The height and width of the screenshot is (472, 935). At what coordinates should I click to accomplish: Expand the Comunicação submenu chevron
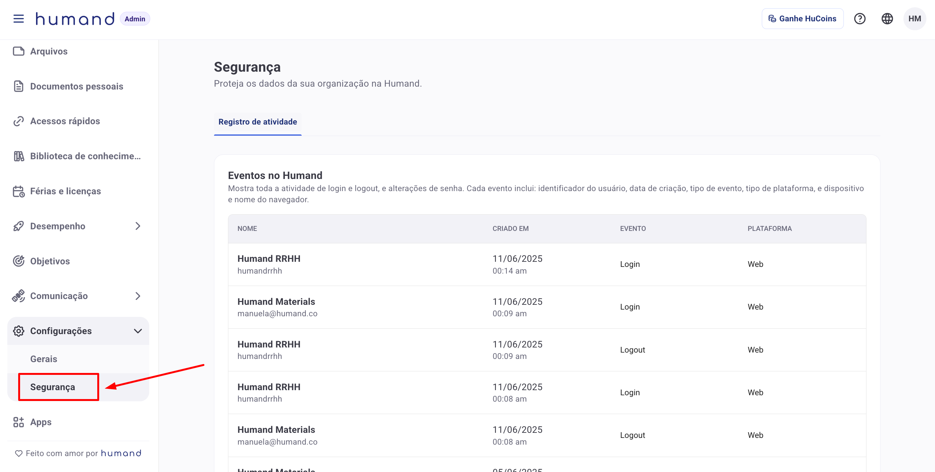137,296
